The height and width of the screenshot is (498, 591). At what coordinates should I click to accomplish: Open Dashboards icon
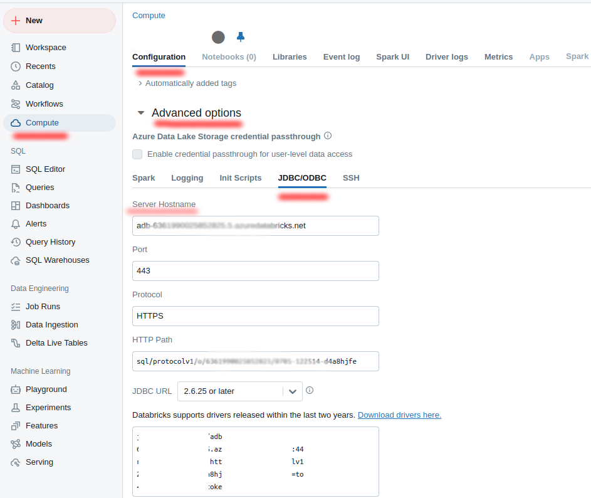pyautogui.click(x=16, y=206)
